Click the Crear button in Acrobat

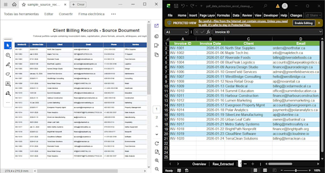[78, 4]
